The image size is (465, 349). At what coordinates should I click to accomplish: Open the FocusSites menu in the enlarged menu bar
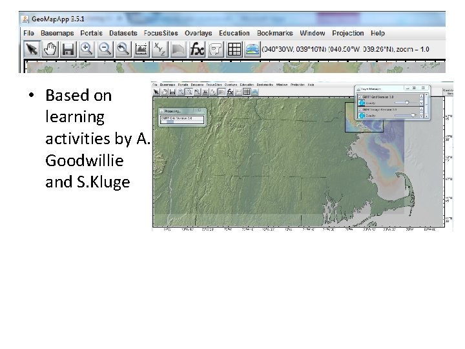coord(161,33)
